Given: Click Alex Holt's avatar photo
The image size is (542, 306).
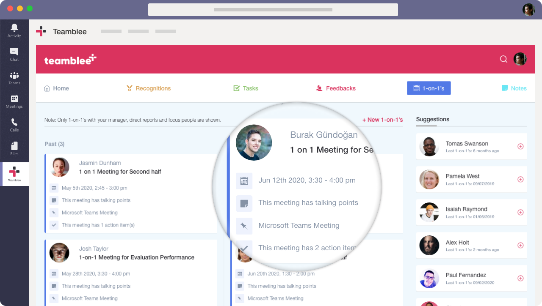Looking at the screenshot, I should (429, 245).
